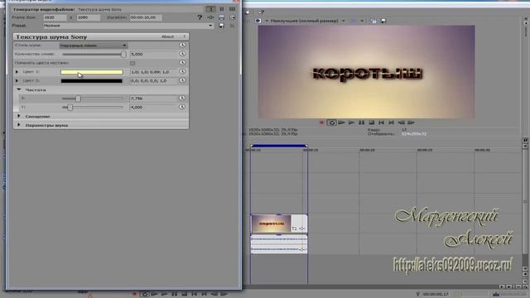
Task: Click the 00:00:20 timeline ruler marker
Action: point(367,150)
